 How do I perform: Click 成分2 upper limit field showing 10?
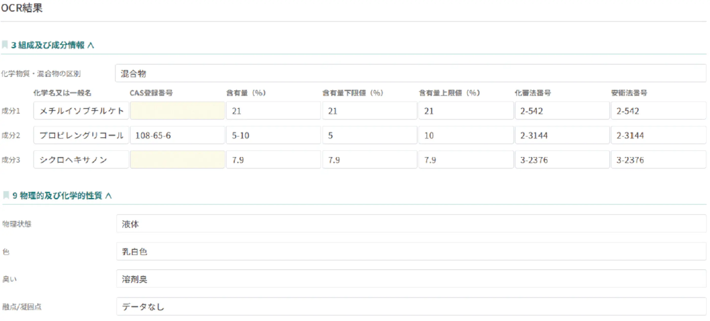466,135
